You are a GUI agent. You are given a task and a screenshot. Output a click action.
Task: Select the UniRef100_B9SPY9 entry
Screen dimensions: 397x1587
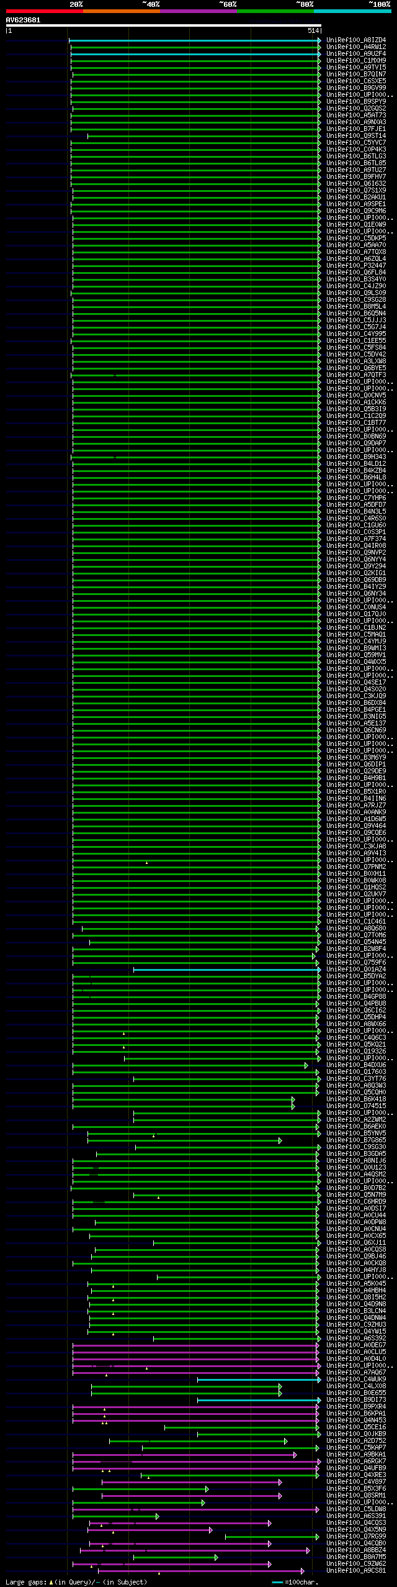click(356, 102)
